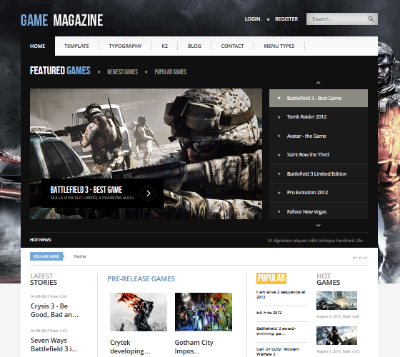Open the BLOG menu item

coord(194,46)
